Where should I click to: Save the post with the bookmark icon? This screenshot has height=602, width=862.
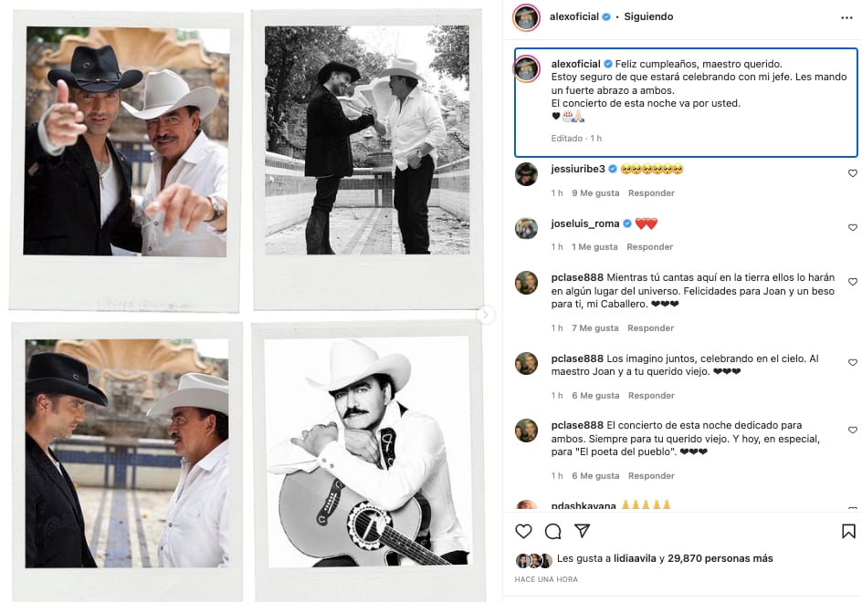(x=848, y=531)
